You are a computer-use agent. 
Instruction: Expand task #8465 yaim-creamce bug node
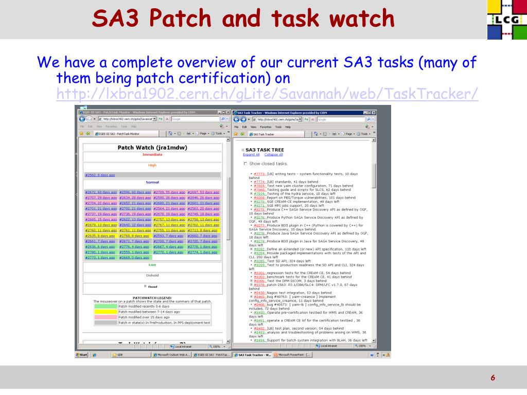pos(251,297)
